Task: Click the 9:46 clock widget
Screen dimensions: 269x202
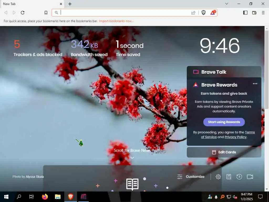Action: pyautogui.click(x=220, y=46)
